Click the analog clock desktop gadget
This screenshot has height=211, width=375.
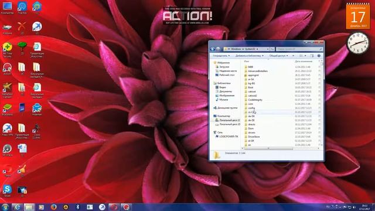coord(358,43)
